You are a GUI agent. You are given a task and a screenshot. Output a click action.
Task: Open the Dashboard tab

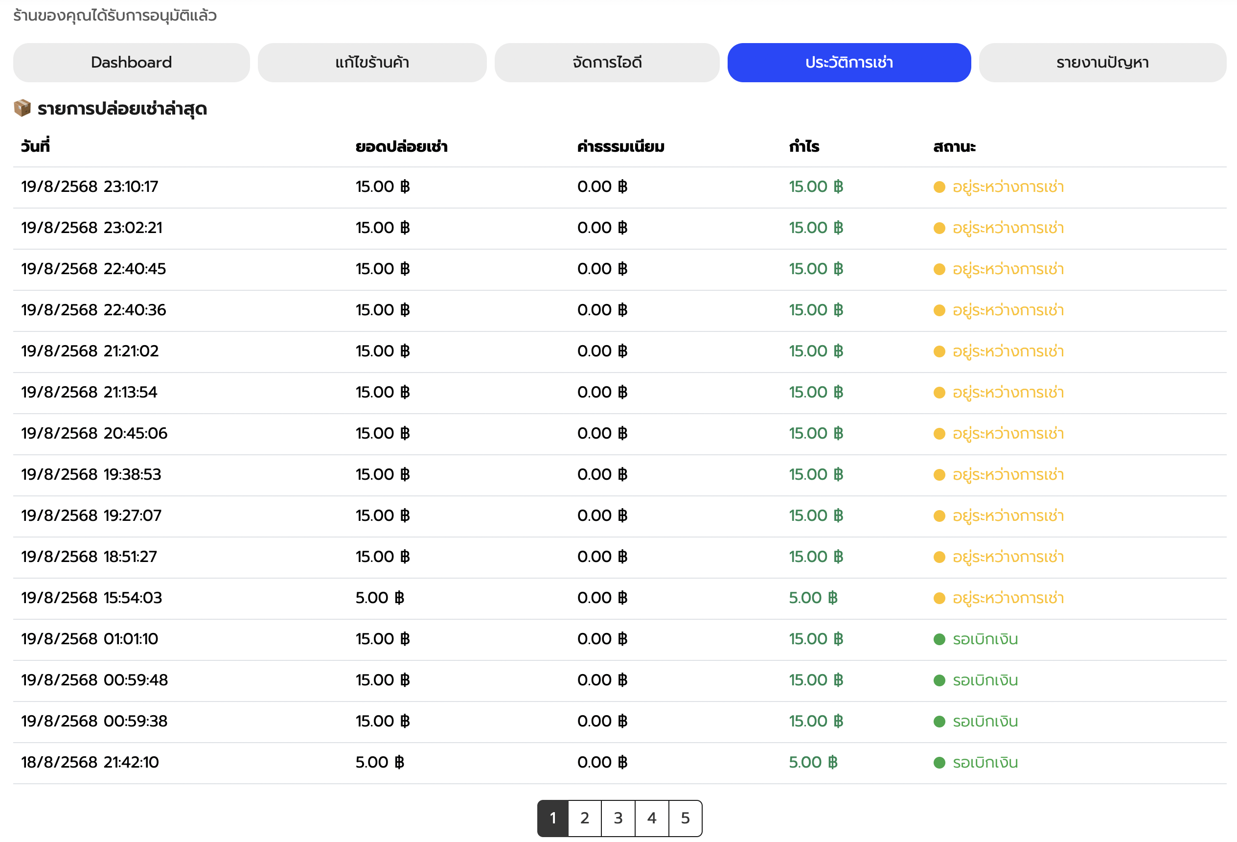[x=131, y=62]
